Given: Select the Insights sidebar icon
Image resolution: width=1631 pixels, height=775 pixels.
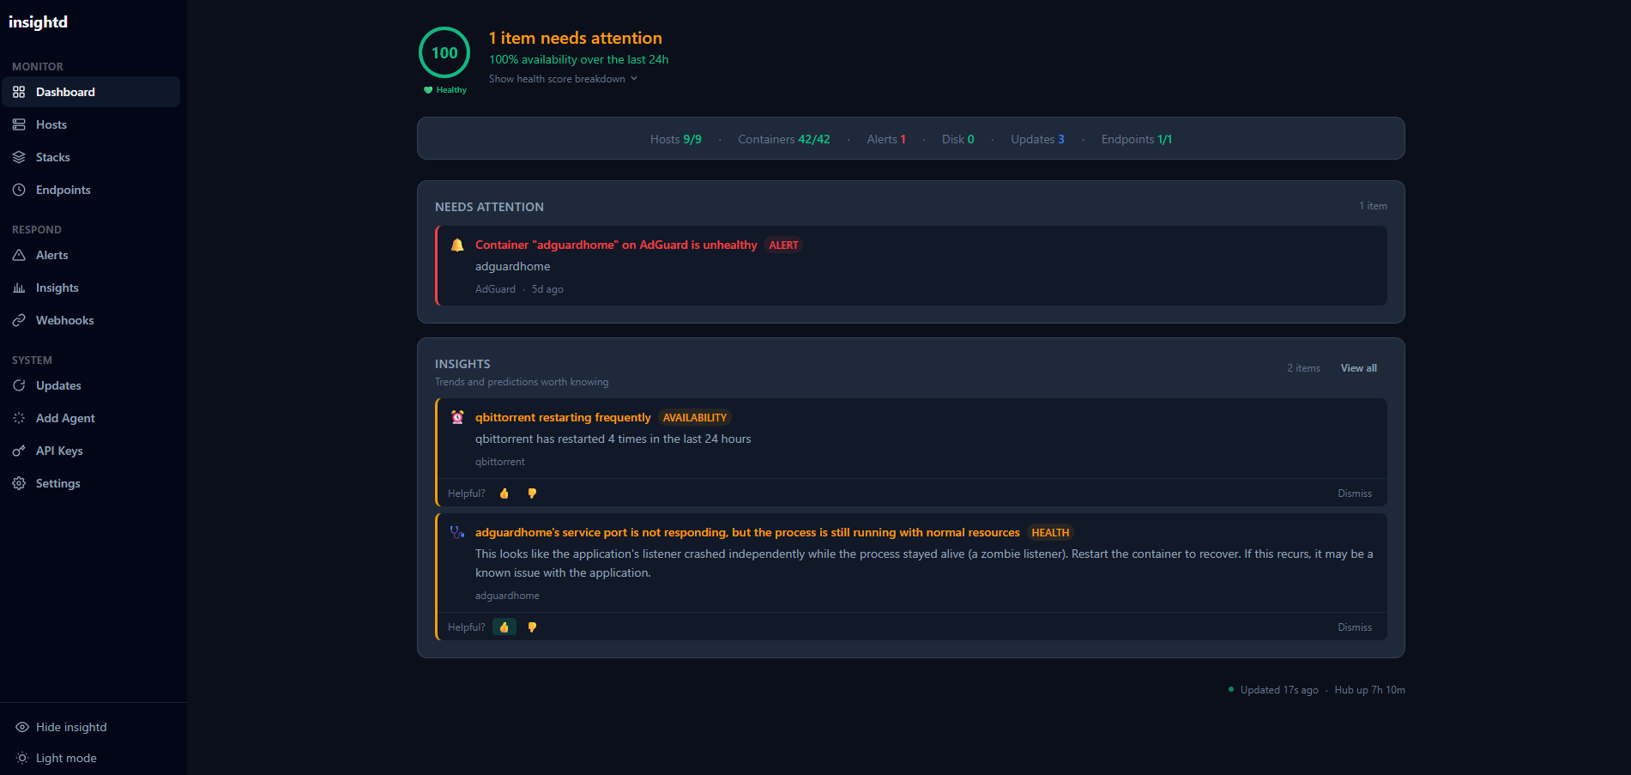Looking at the screenshot, I should [x=19, y=288].
